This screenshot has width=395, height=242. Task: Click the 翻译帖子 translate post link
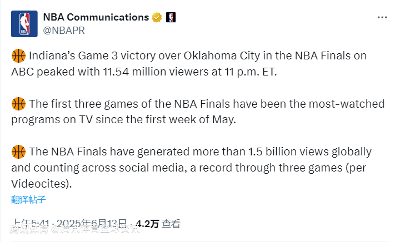tap(28, 200)
